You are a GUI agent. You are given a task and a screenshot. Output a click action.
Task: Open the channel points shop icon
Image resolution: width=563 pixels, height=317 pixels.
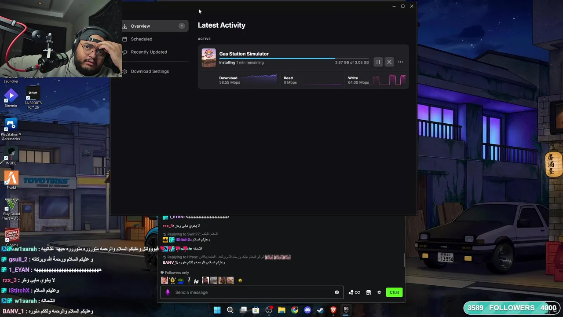point(369,292)
